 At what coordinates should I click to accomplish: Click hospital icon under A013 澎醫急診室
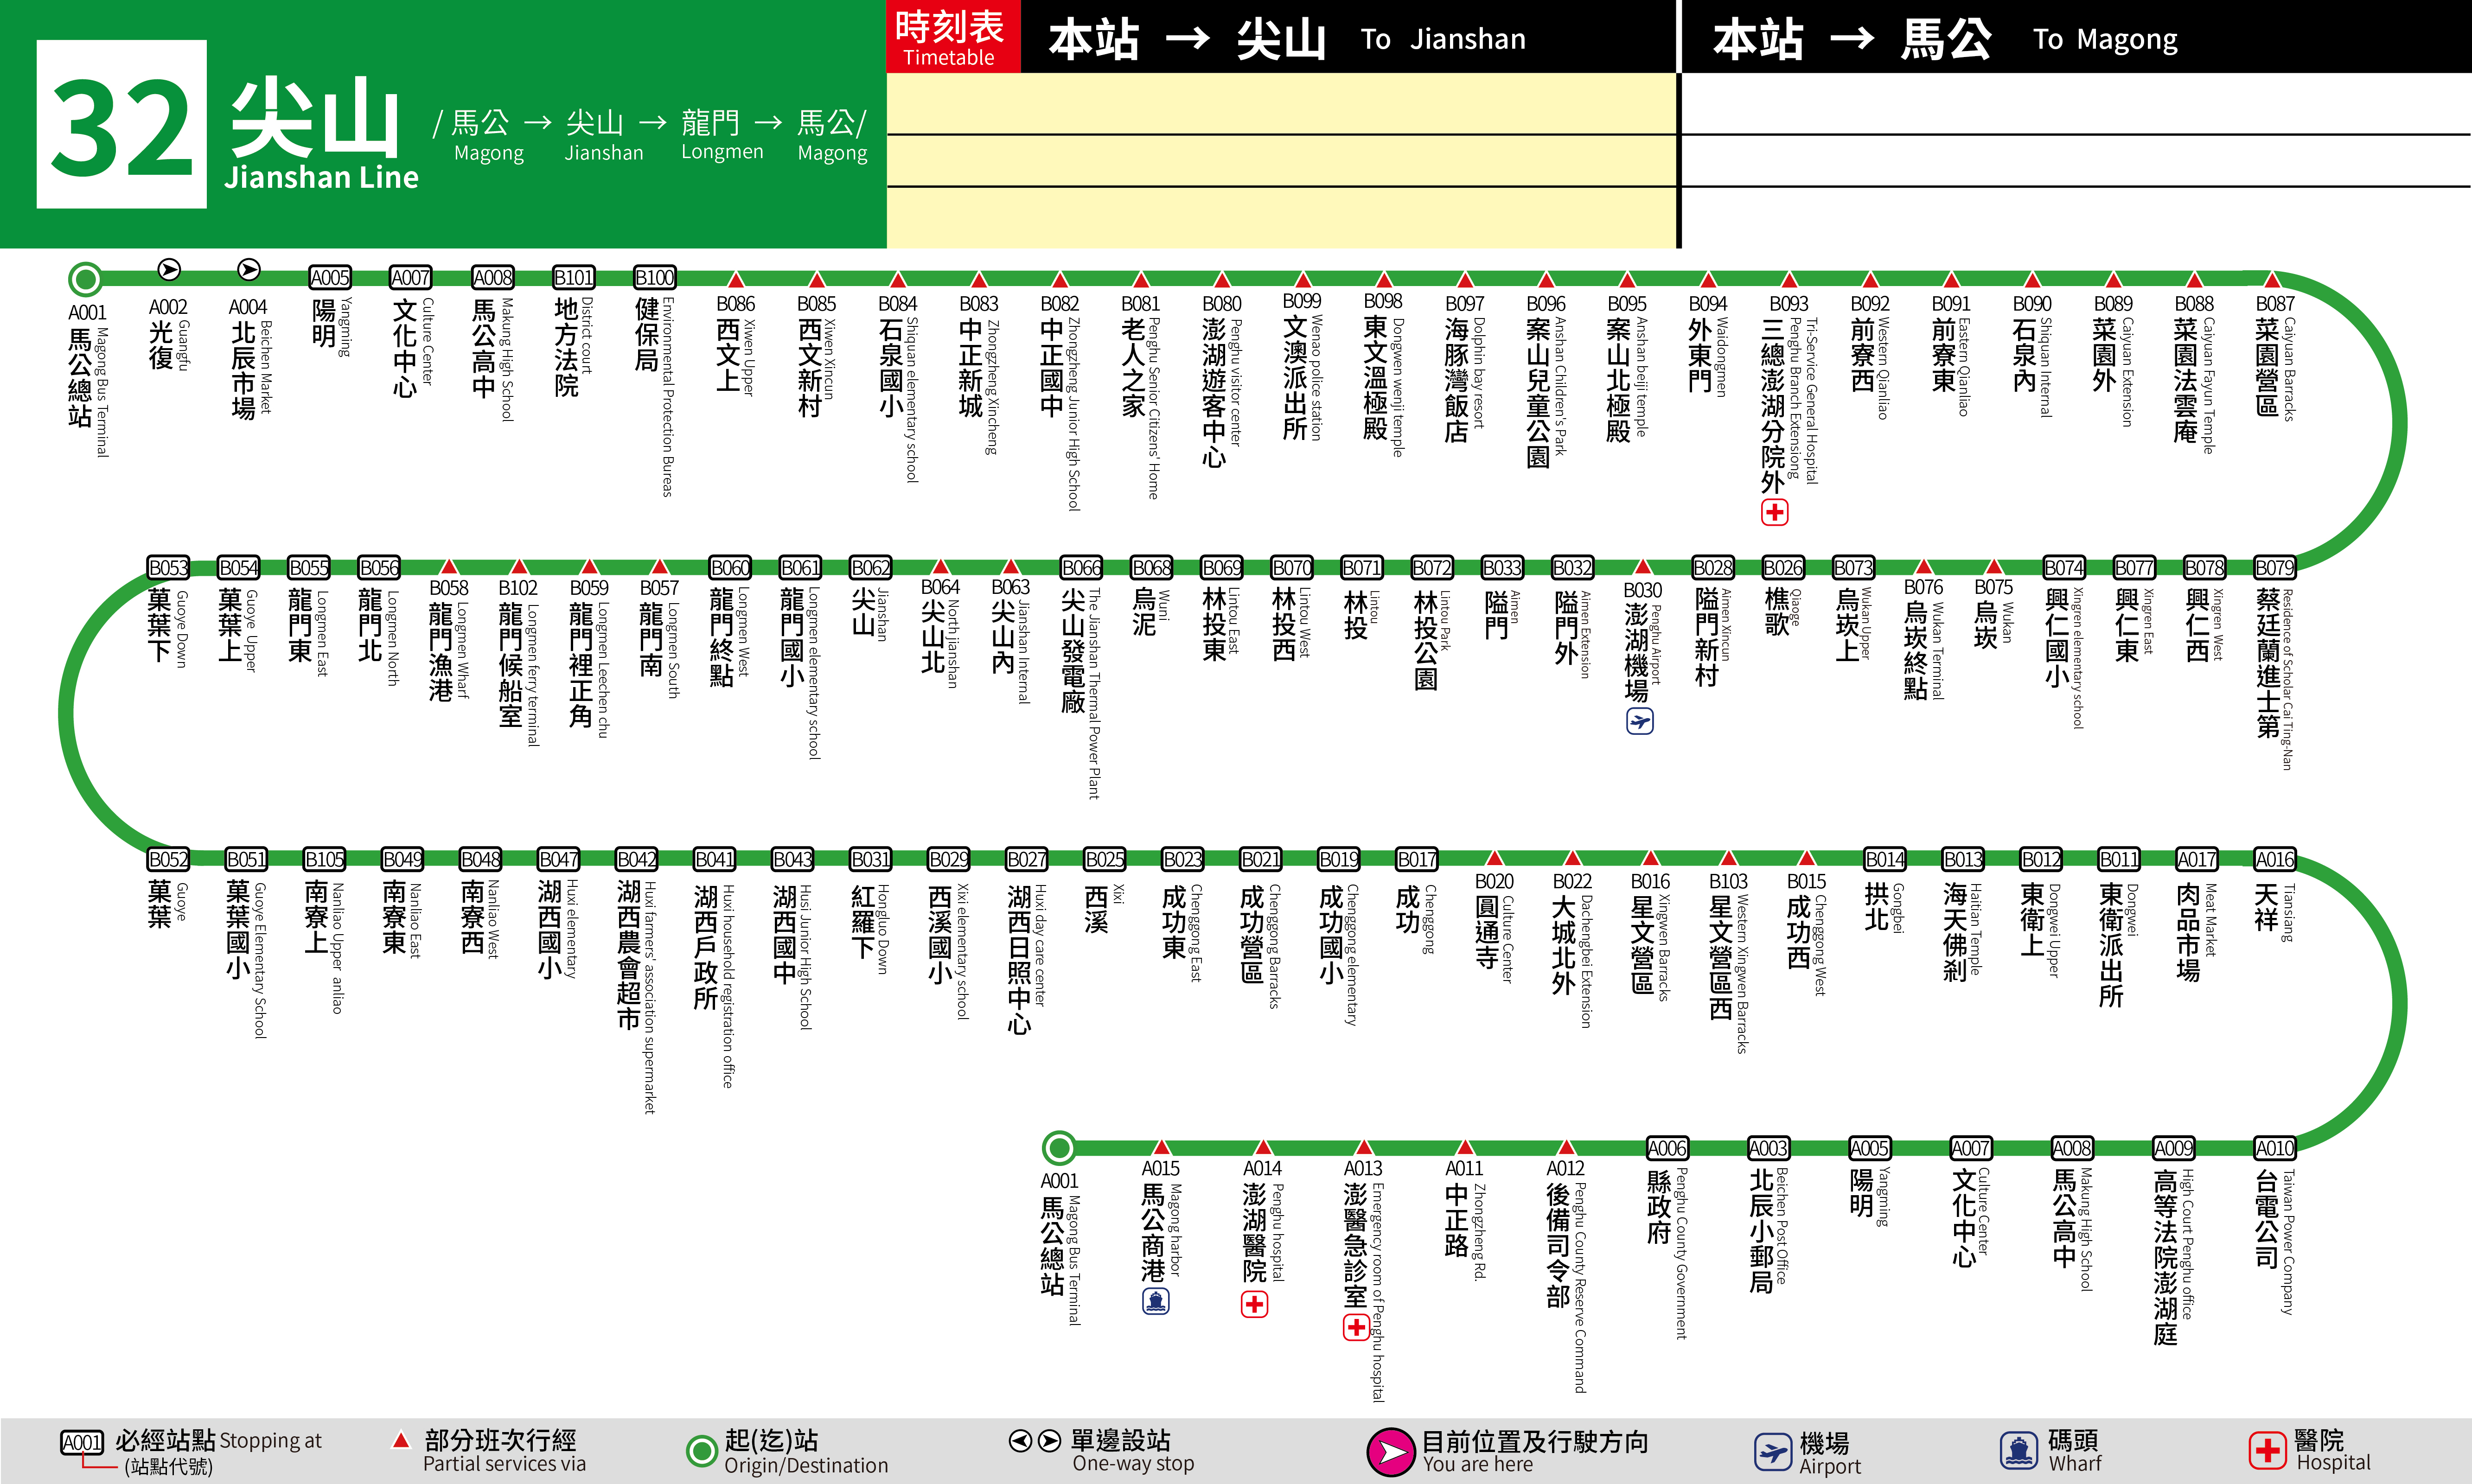[1356, 1327]
